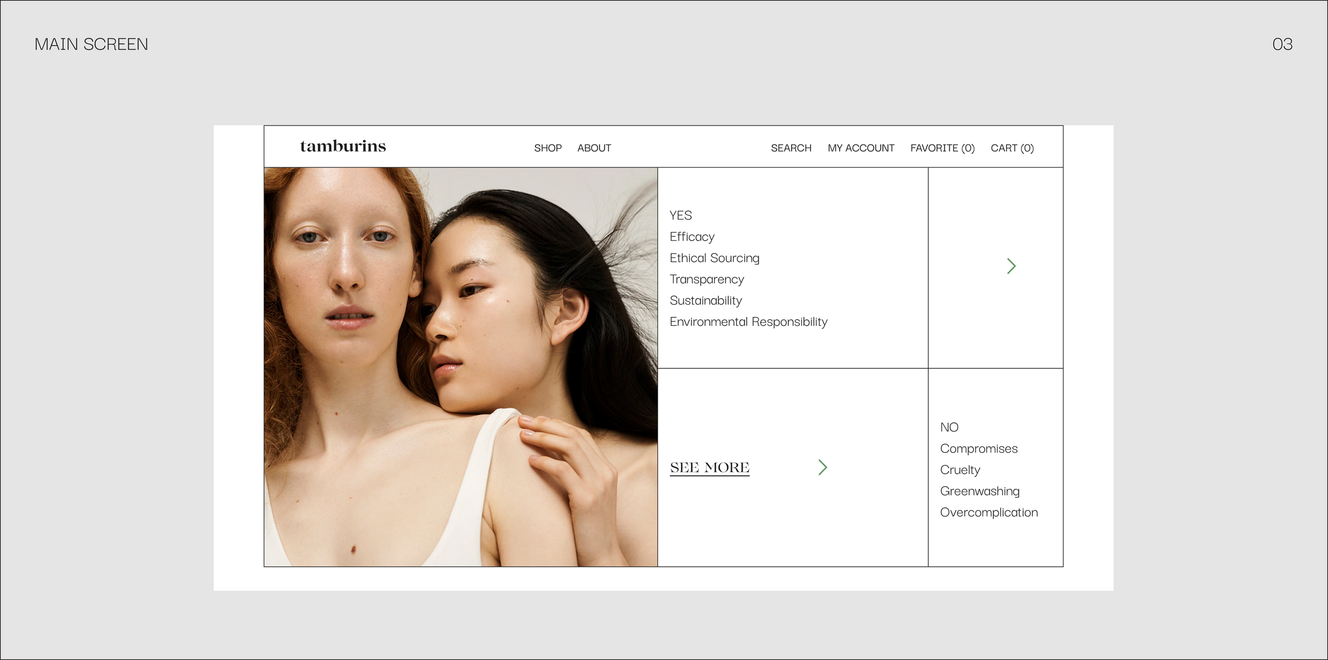Click the MAIN SCREEN slide title
The height and width of the screenshot is (660, 1328).
click(91, 44)
